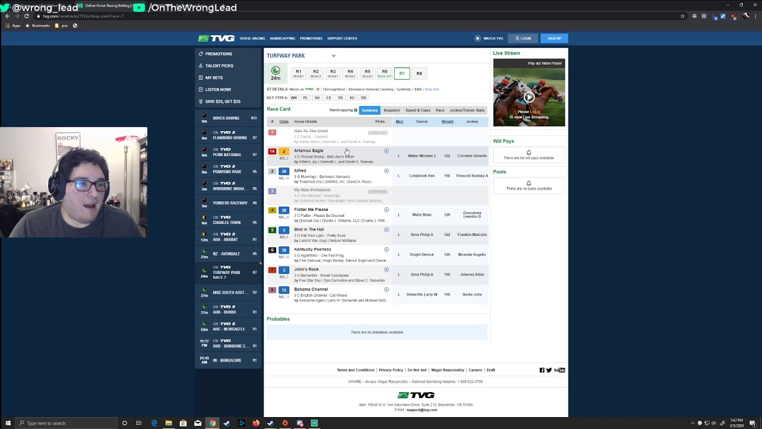Click the Login button
Viewport: 762px width, 429px height.
tap(523, 38)
